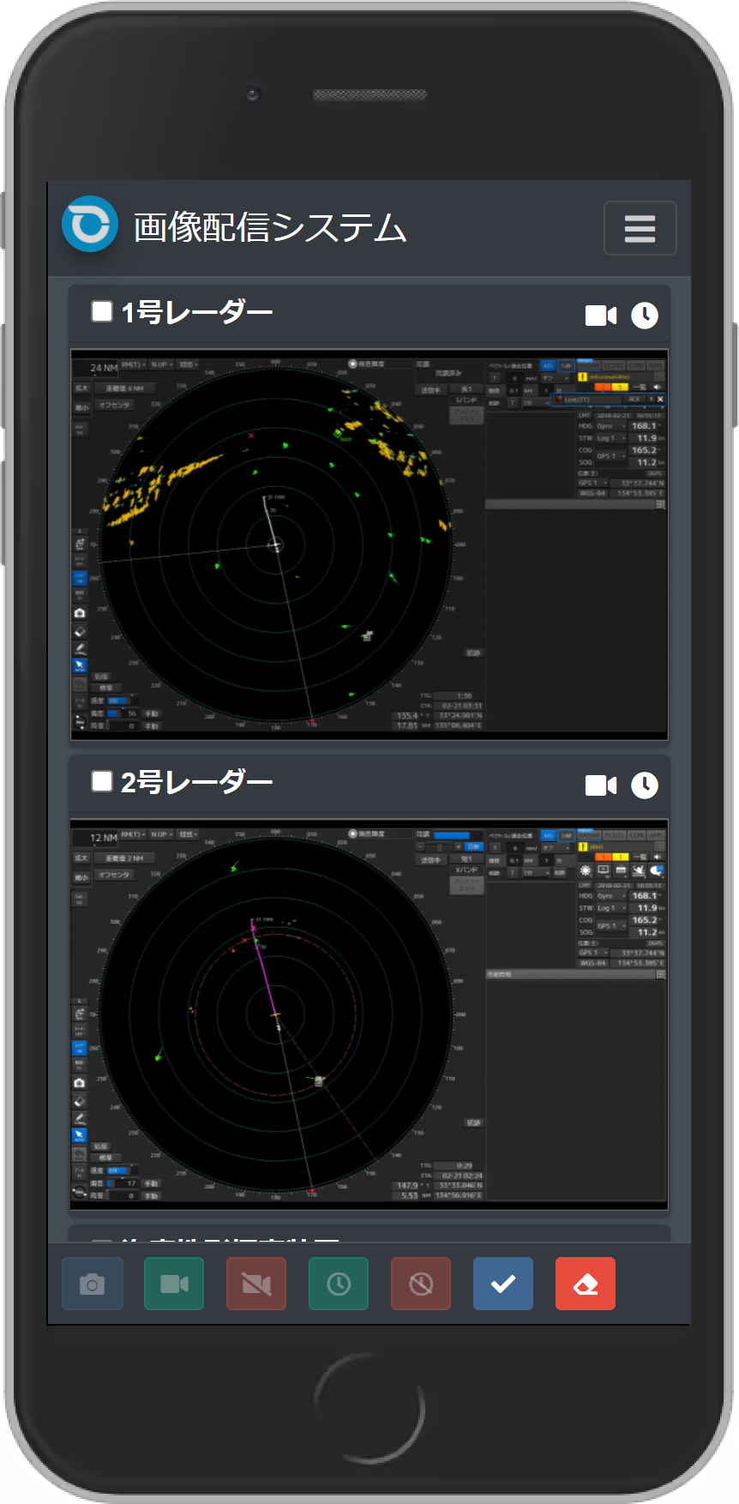Check the 1号レーダー checkbox
The width and height of the screenshot is (739, 1504).
[x=102, y=311]
